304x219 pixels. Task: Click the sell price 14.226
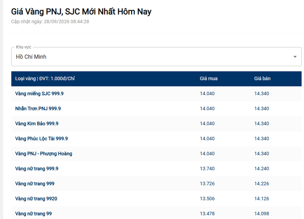[262, 184]
